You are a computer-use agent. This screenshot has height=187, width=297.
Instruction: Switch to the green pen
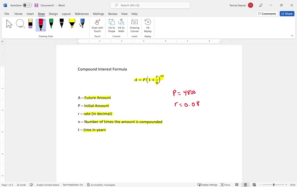[x=51, y=23]
